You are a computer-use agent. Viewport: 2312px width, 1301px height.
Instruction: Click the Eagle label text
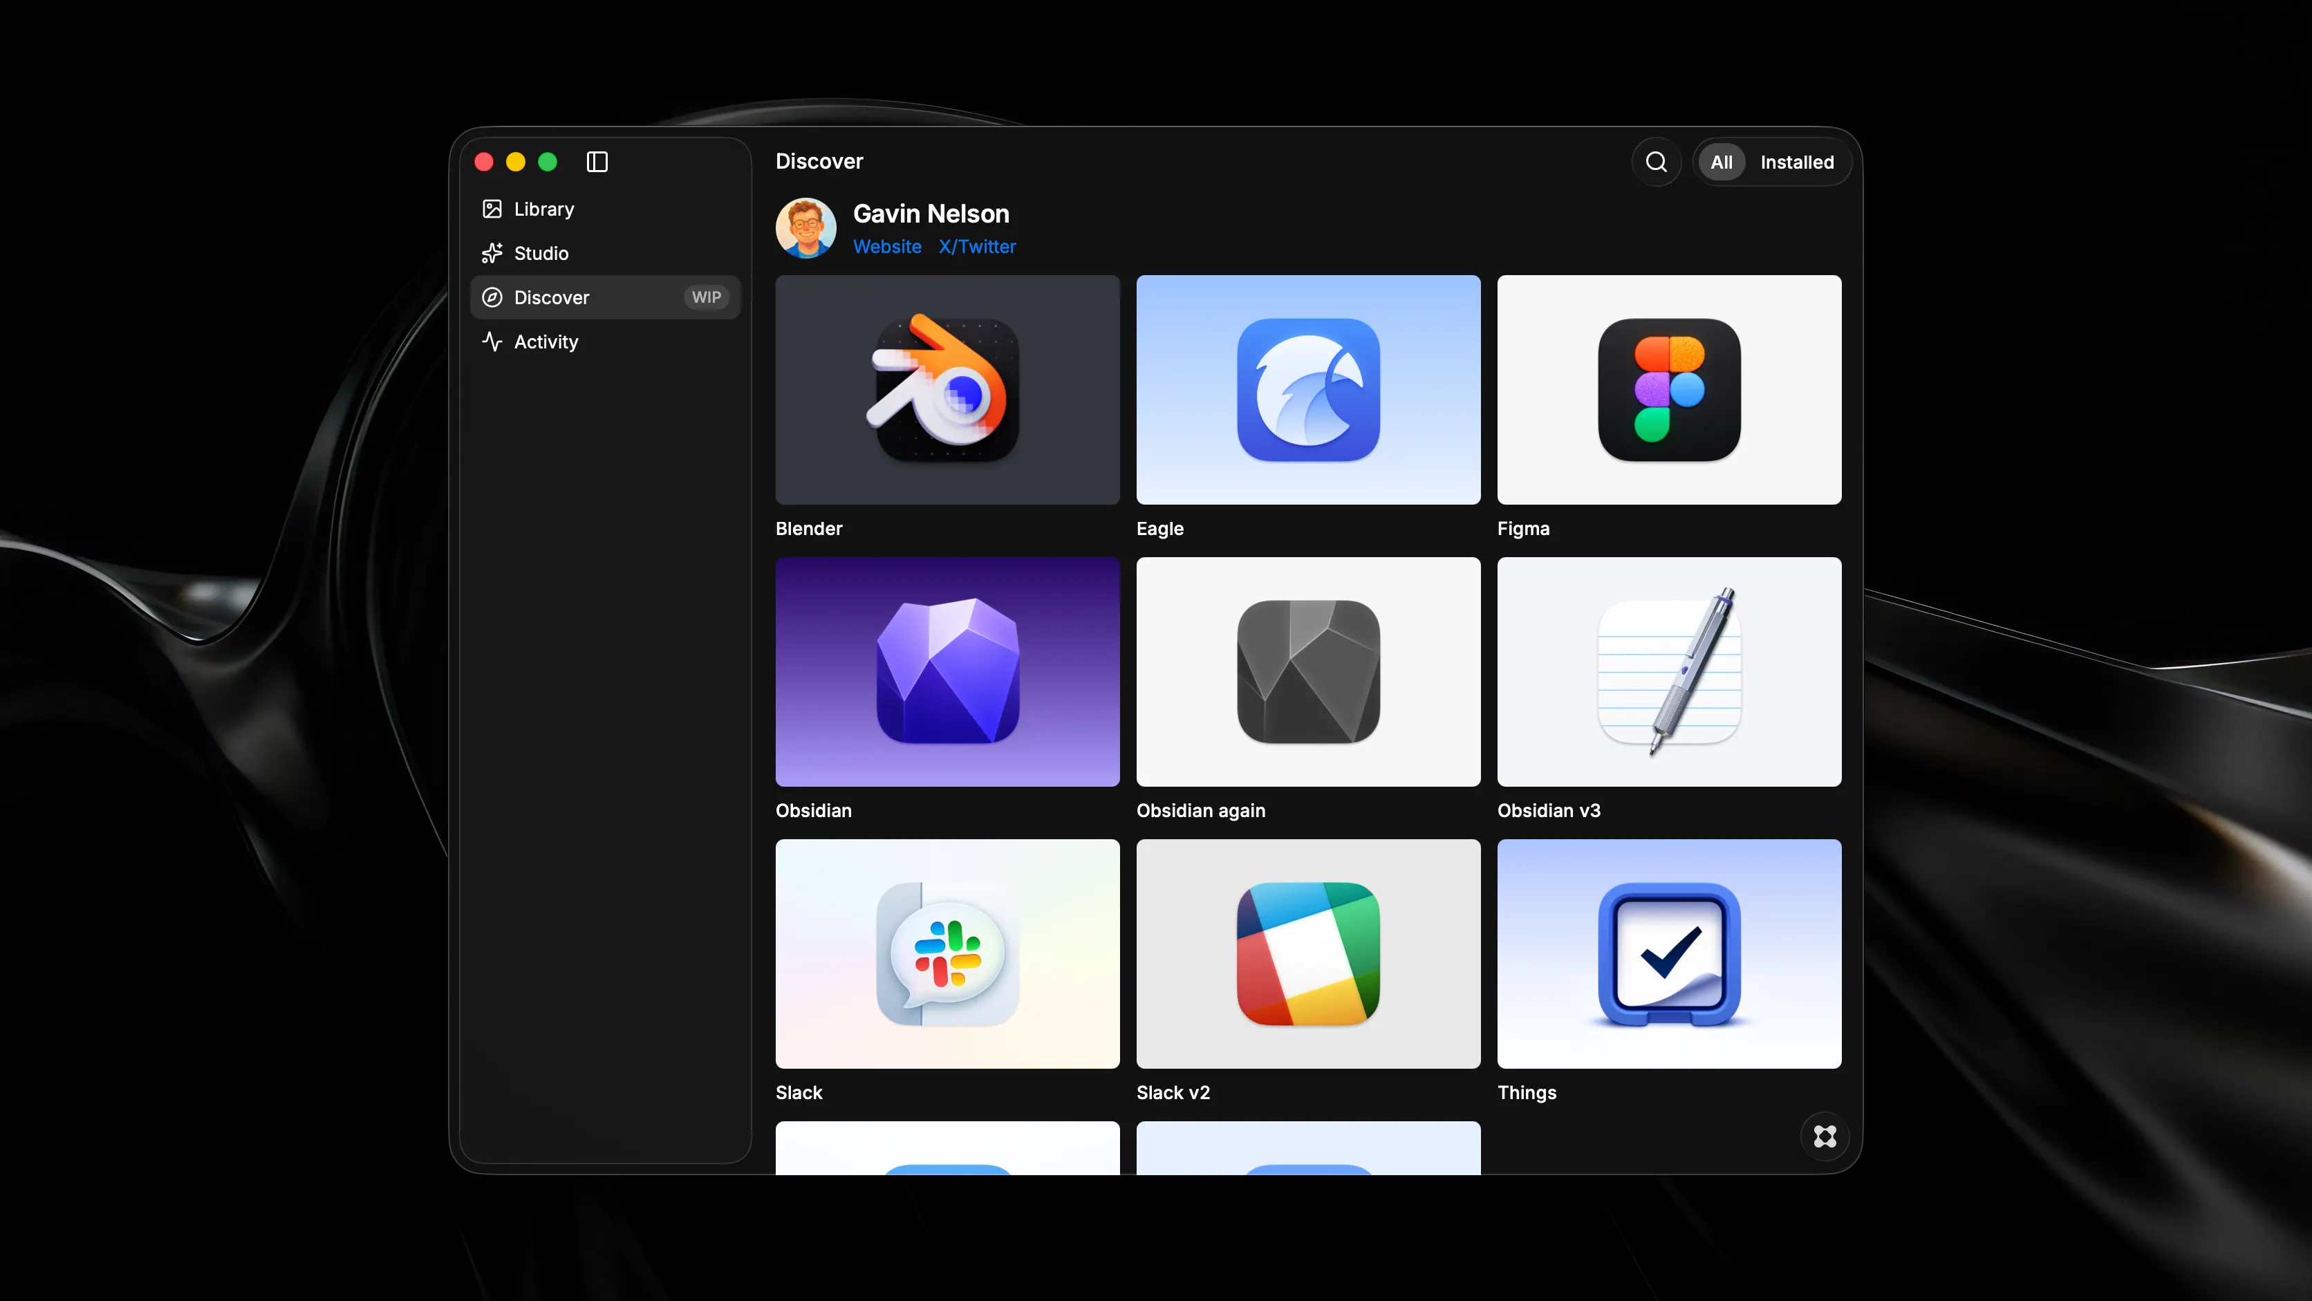point(1159,528)
